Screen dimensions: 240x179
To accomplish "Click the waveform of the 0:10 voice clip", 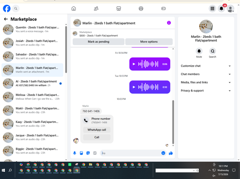I will [x=148, y=87].
